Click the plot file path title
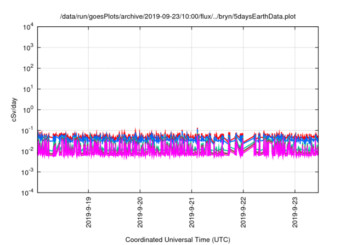 [x=178, y=16]
